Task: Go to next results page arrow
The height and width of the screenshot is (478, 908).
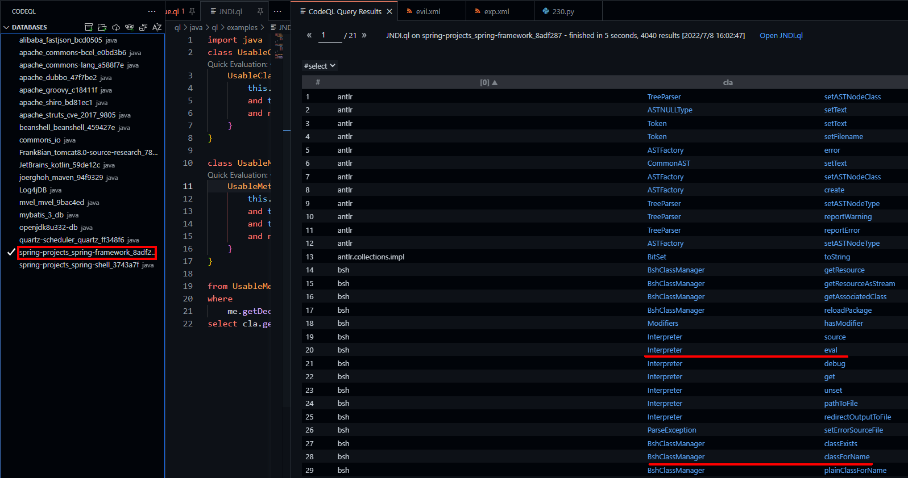Action: coord(364,35)
